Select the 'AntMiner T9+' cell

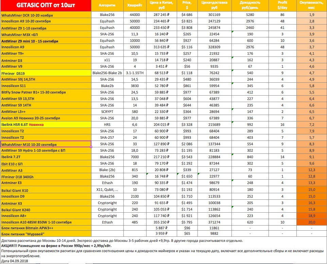pyautogui.click(x=46, y=54)
